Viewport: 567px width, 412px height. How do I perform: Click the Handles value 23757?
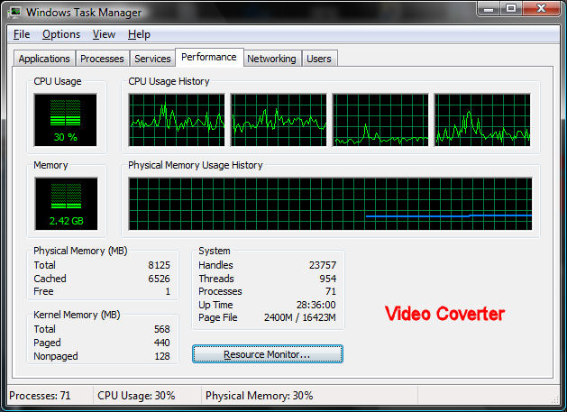[x=323, y=265]
